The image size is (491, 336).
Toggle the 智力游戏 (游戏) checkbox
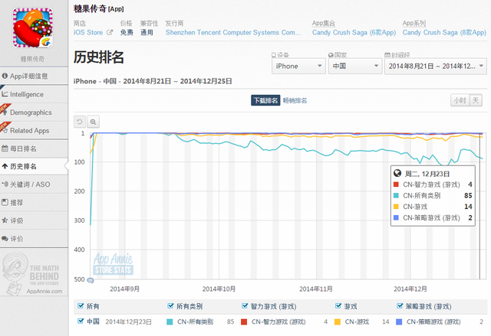coord(245,305)
